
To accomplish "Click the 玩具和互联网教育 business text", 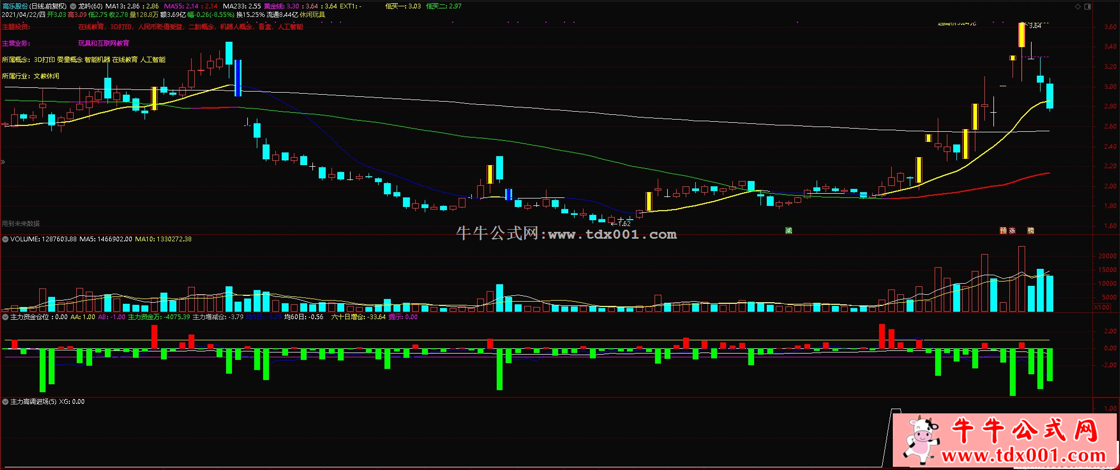I will 104,43.
